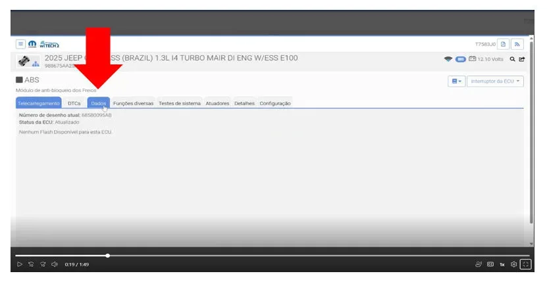Open the Funções diversas tab
The image size is (549, 282).
[x=133, y=103]
